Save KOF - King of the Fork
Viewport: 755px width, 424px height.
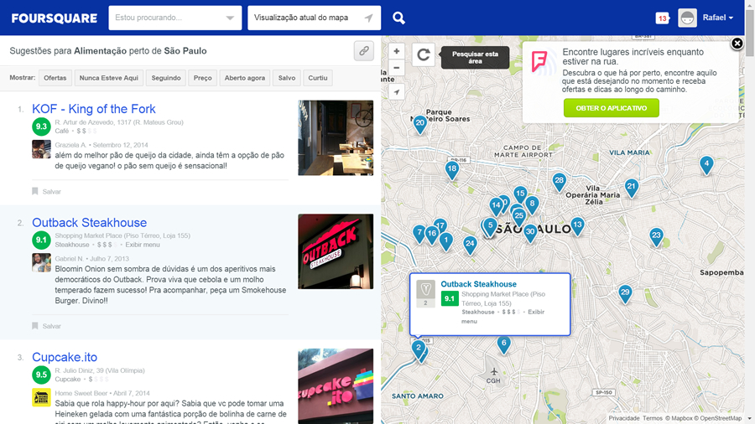click(47, 191)
